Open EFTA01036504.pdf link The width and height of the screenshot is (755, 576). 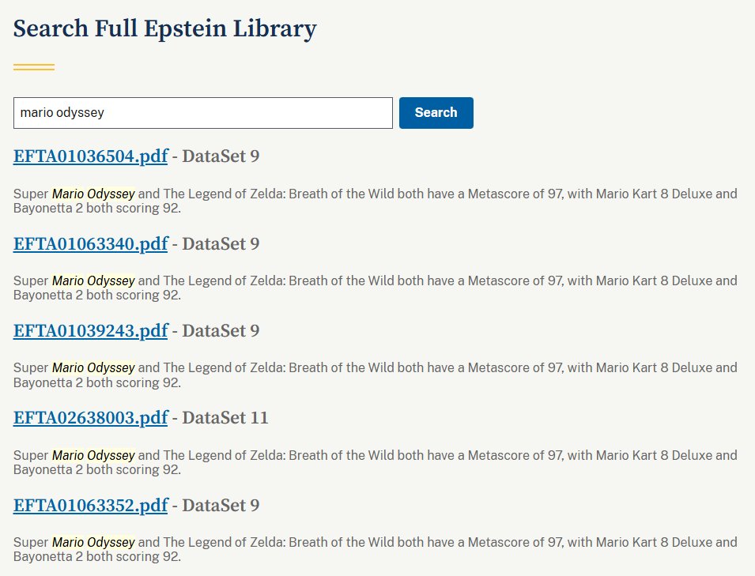91,156
